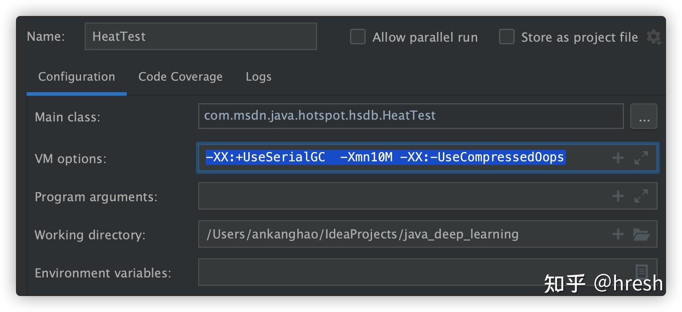Image resolution: width=682 pixels, height=312 pixels.
Task: Open the Environment variables editor icon
Action: coord(641,271)
